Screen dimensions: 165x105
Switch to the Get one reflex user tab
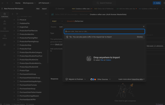pos(127,9)
